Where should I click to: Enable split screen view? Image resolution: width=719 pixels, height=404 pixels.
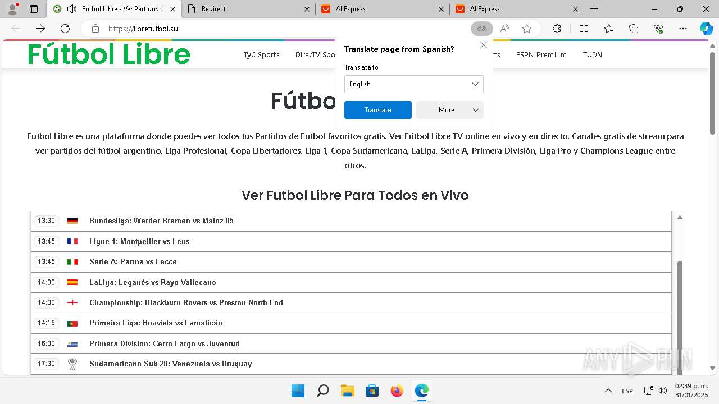pos(584,29)
